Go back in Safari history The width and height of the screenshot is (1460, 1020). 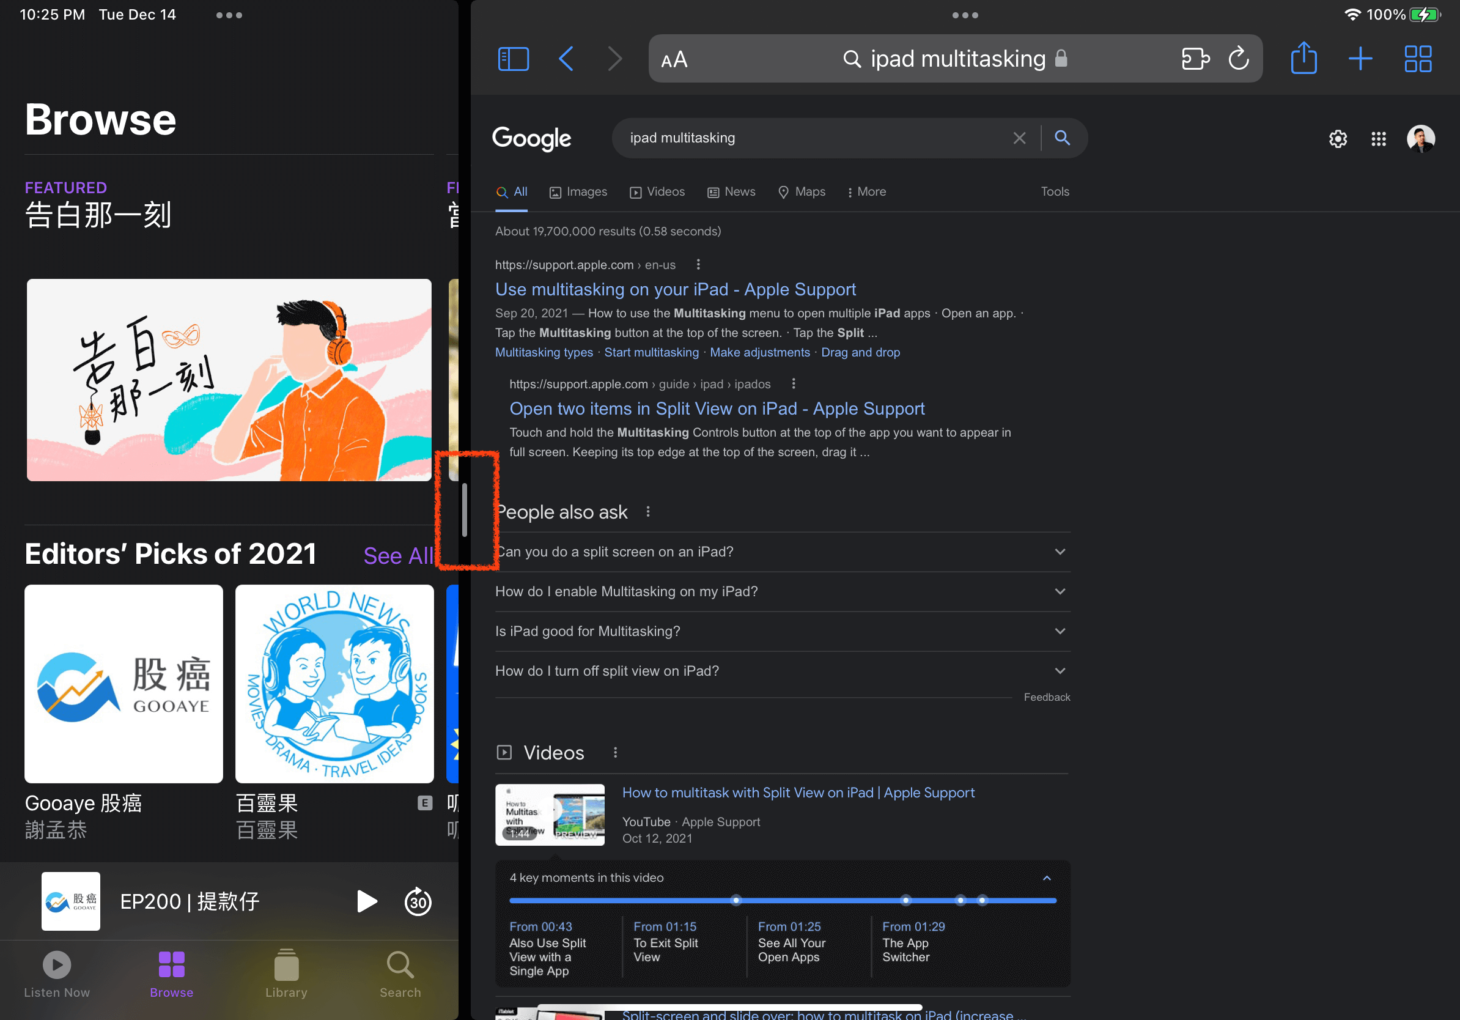point(566,59)
